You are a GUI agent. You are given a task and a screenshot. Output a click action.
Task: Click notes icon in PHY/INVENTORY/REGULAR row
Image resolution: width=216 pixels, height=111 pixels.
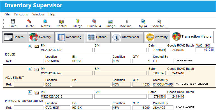(30, 92)
